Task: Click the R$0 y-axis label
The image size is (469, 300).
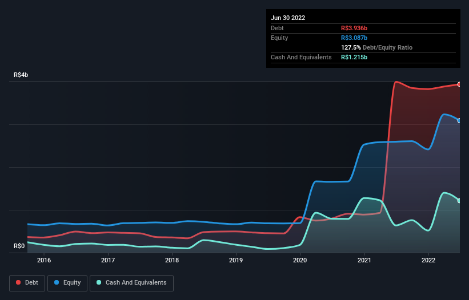Action: 19,246
